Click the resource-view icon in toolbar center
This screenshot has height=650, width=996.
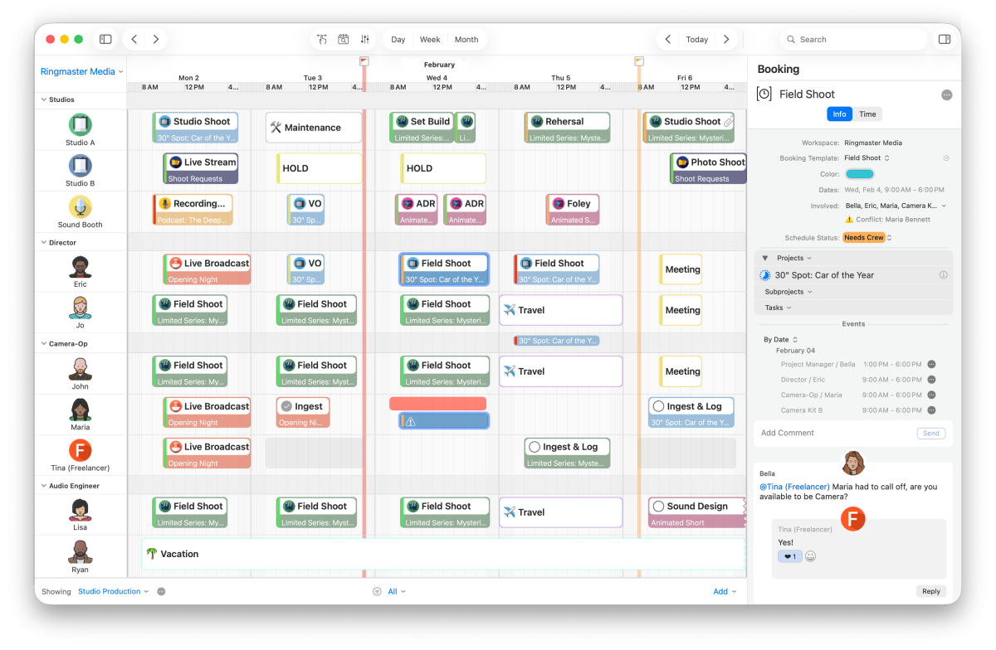coord(322,39)
